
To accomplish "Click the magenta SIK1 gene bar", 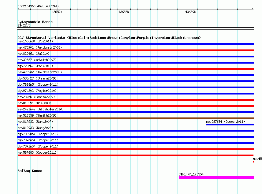I will coord(216,178).
